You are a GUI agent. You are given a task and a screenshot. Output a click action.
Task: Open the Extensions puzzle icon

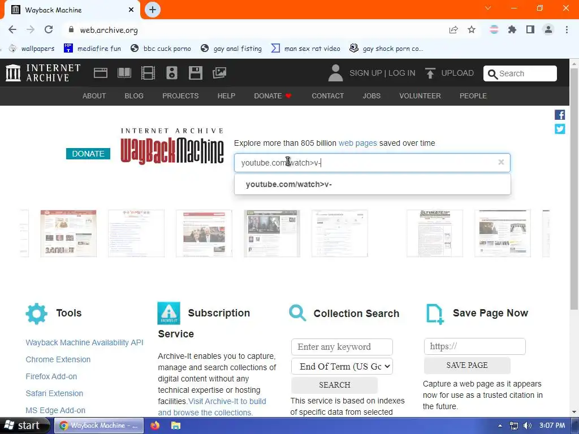(512, 29)
